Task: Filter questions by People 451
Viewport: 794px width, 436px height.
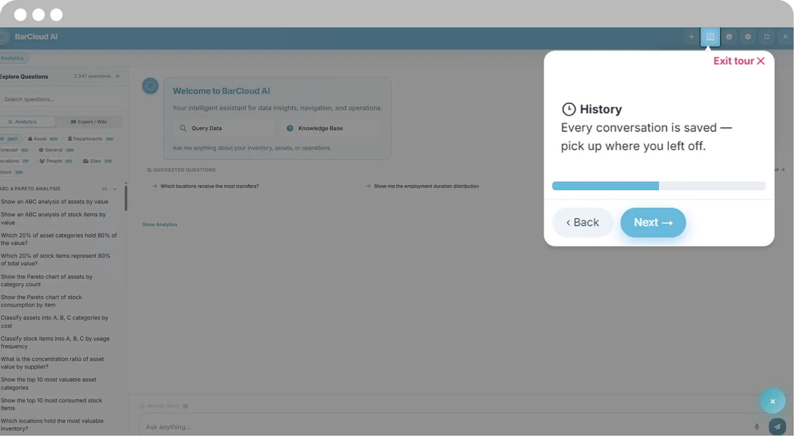Action: tap(56, 161)
